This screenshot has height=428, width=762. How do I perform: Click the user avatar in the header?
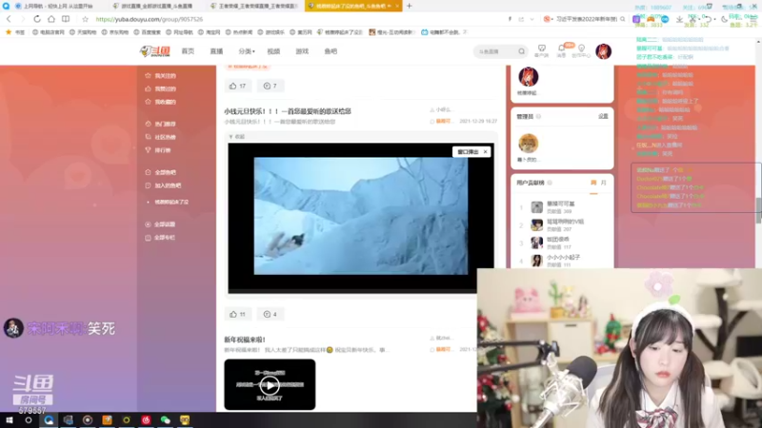point(604,51)
